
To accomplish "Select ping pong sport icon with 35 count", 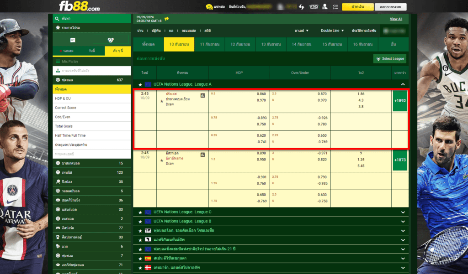I will [x=58, y=181].
